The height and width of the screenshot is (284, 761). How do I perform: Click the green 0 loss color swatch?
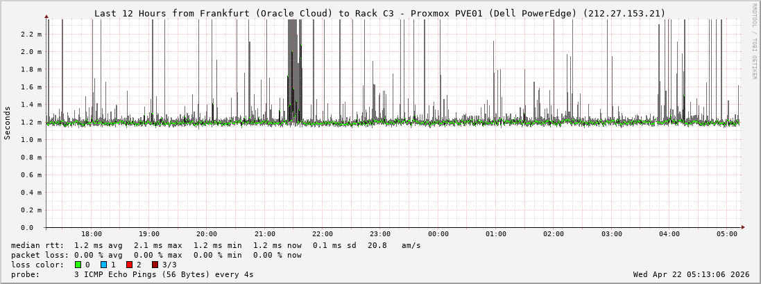pos(78,265)
